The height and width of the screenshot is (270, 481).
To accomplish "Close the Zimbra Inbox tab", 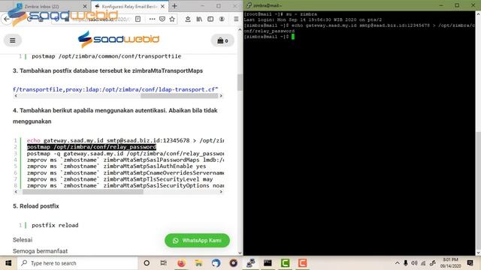I will (85, 6).
